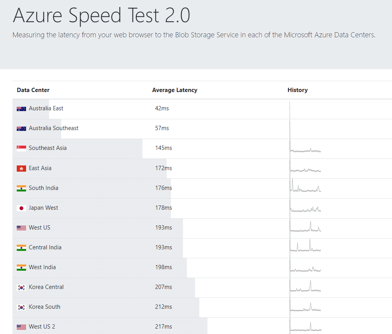Select the Japan West row name
The height and width of the screenshot is (334, 392).
pyautogui.click(x=43, y=208)
